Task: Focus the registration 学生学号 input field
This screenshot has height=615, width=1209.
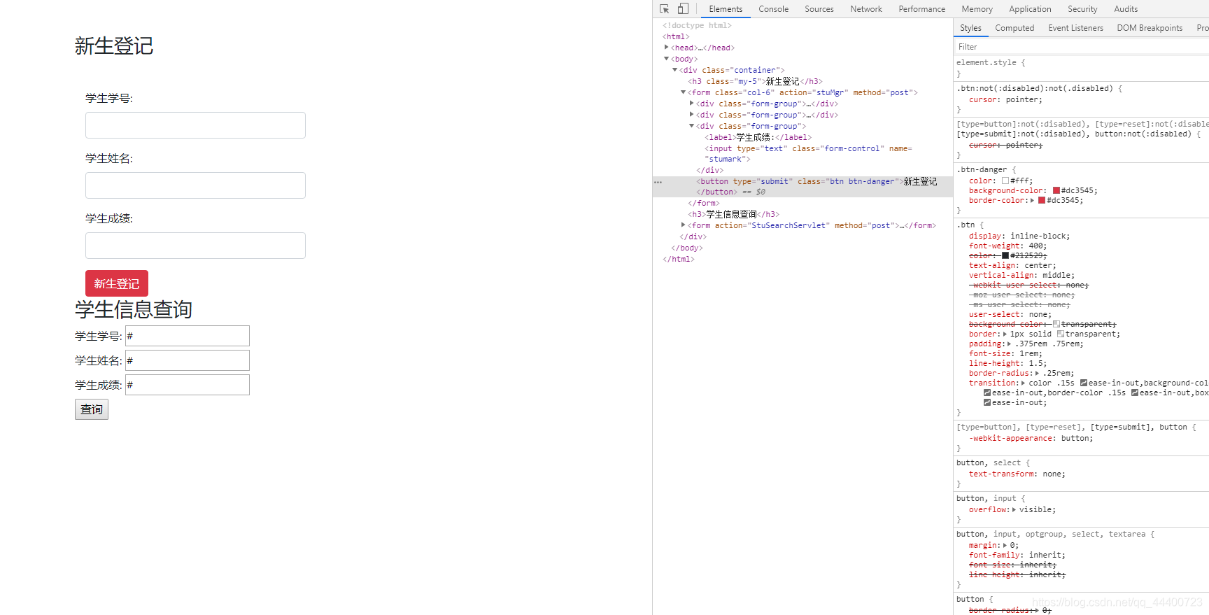Action: tap(195, 125)
